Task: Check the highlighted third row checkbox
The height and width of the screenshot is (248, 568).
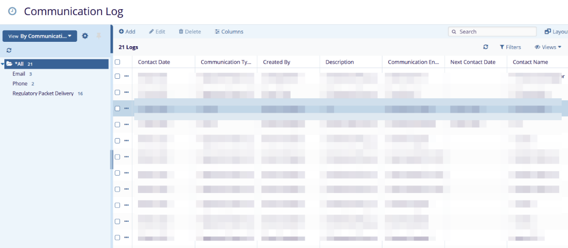Action: pos(117,108)
